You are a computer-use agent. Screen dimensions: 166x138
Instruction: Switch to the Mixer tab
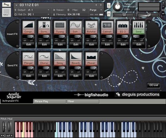[x=83, y=102]
